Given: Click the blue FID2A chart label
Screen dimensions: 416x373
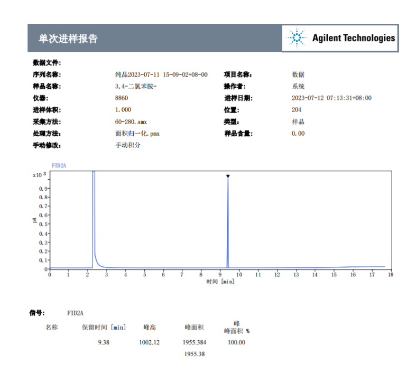Looking at the screenshot, I should (x=59, y=165).
